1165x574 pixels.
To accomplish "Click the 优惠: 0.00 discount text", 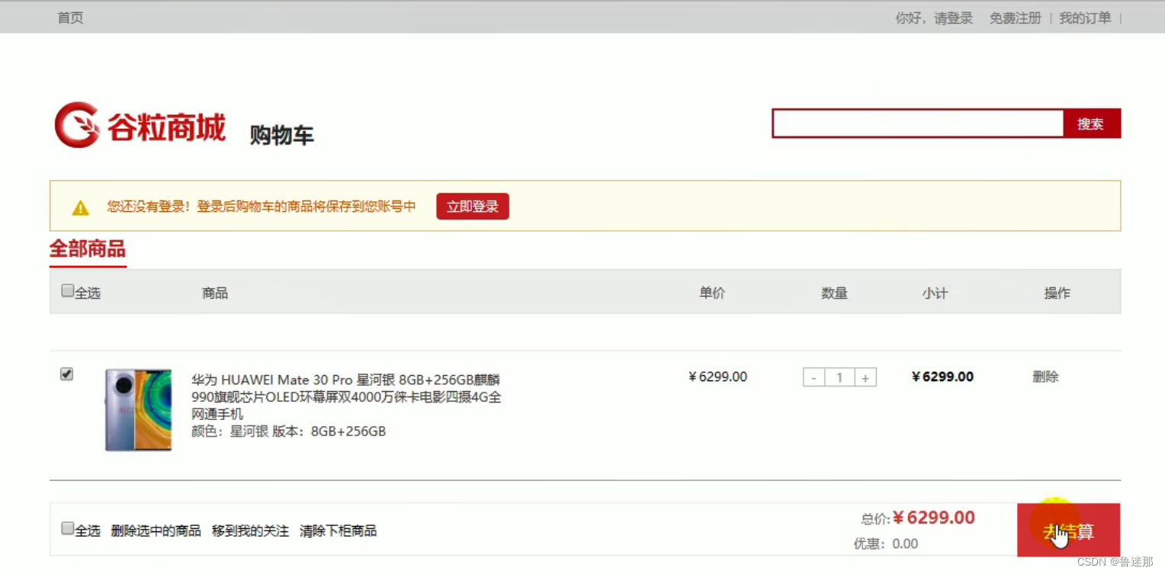I will (x=885, y=544).
